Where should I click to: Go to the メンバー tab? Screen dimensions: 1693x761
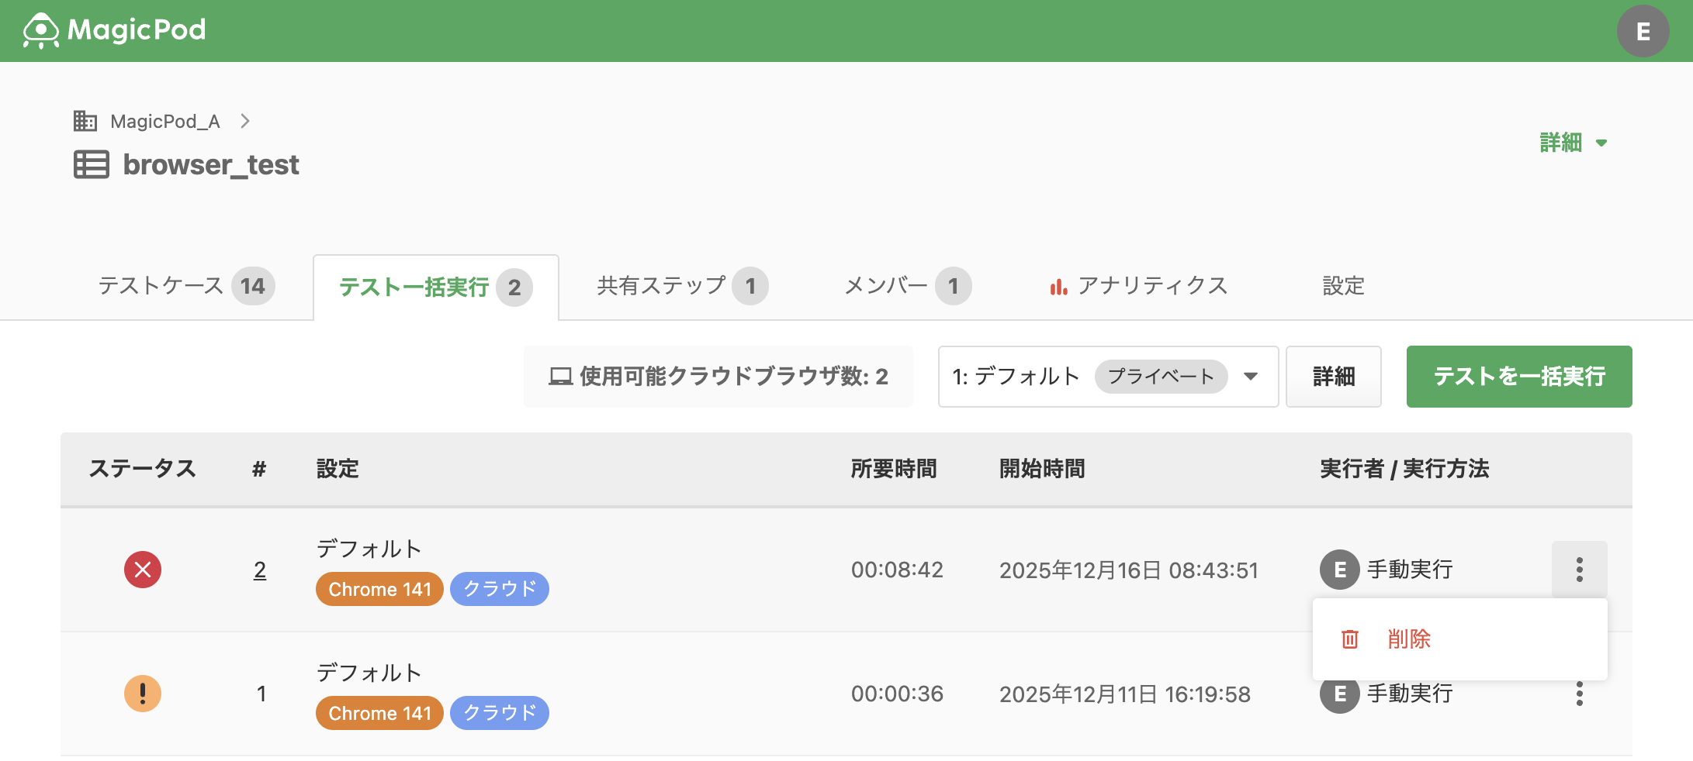907,286
